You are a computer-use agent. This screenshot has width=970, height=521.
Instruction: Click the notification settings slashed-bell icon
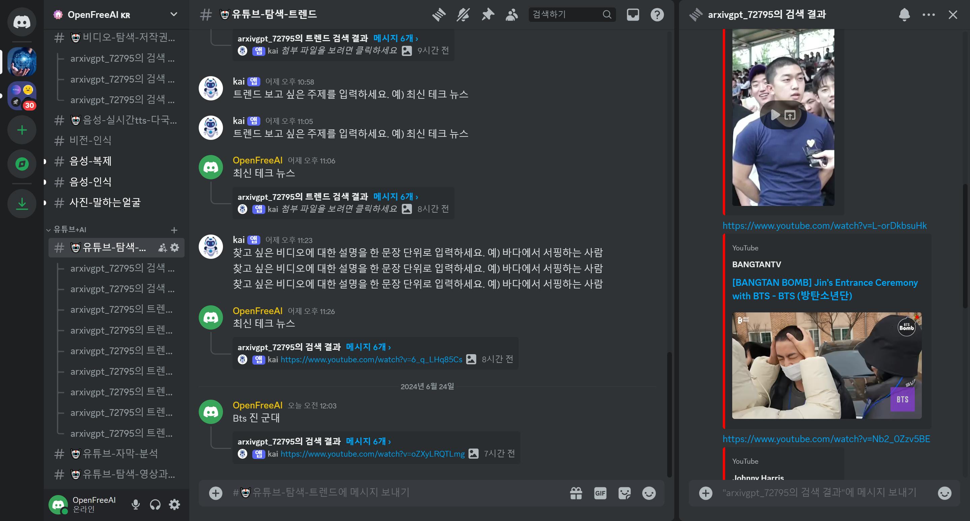coord(463,15)
